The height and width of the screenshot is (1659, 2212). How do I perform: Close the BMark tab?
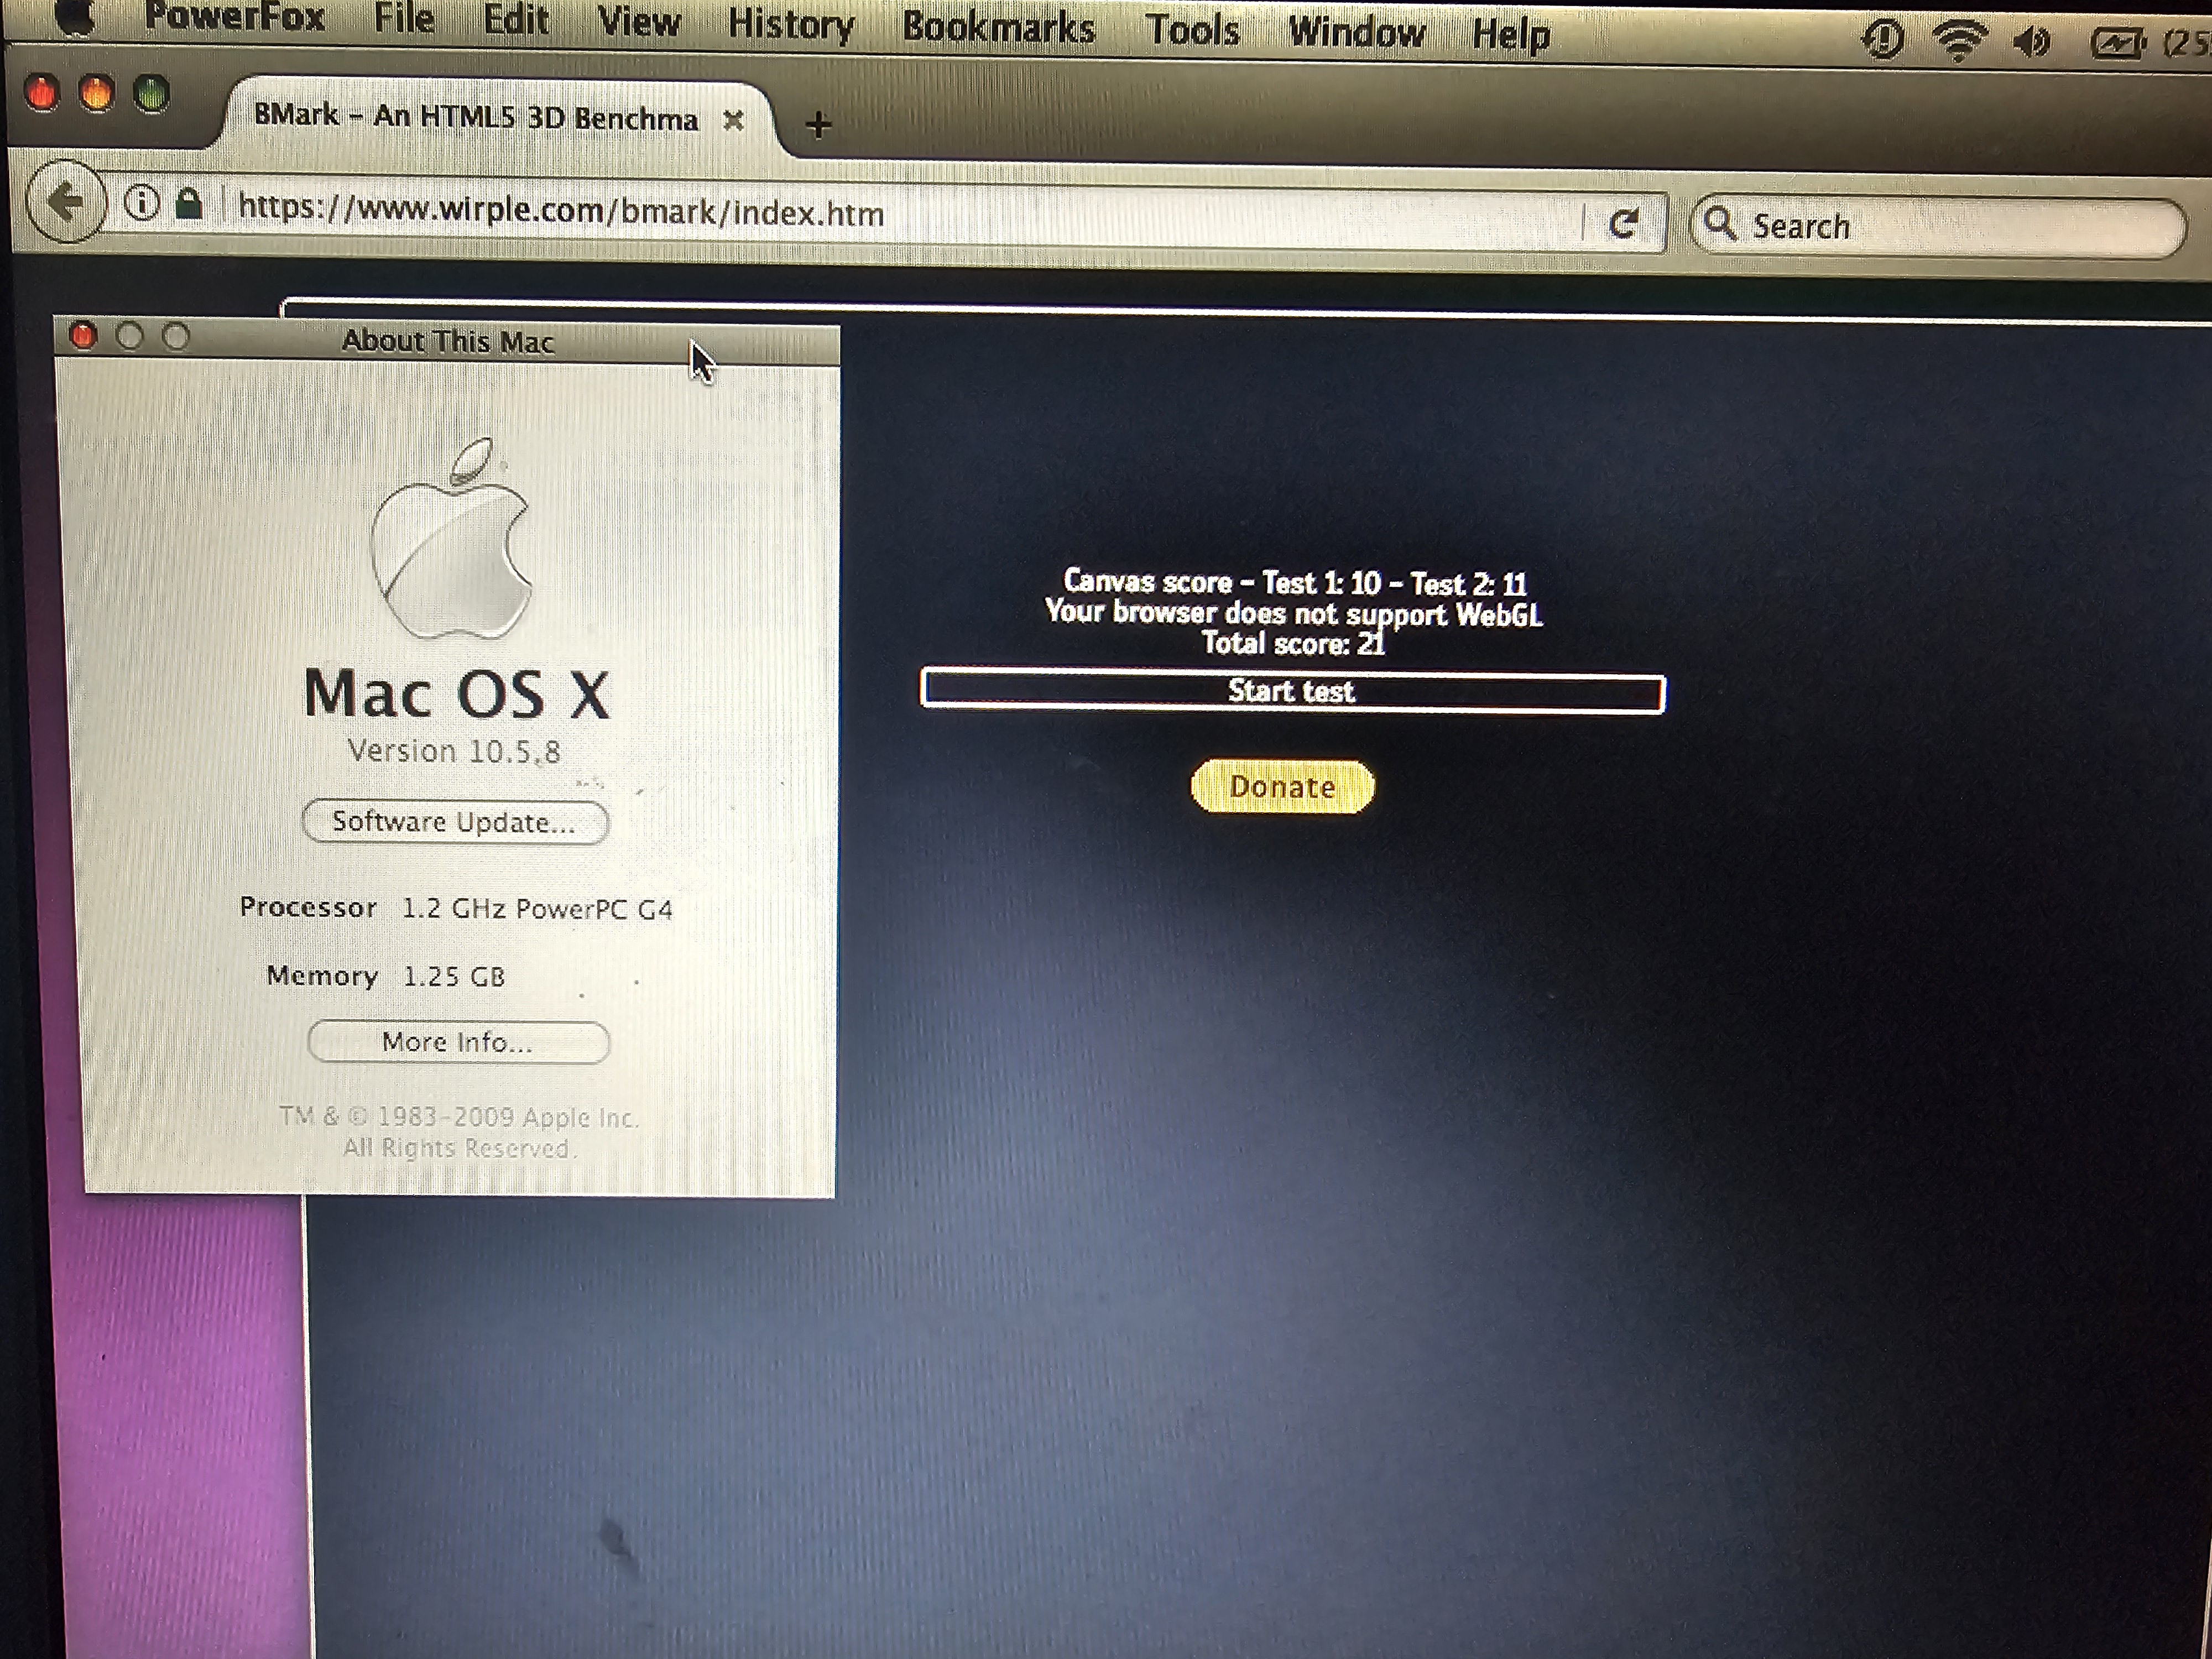[733, 120]
